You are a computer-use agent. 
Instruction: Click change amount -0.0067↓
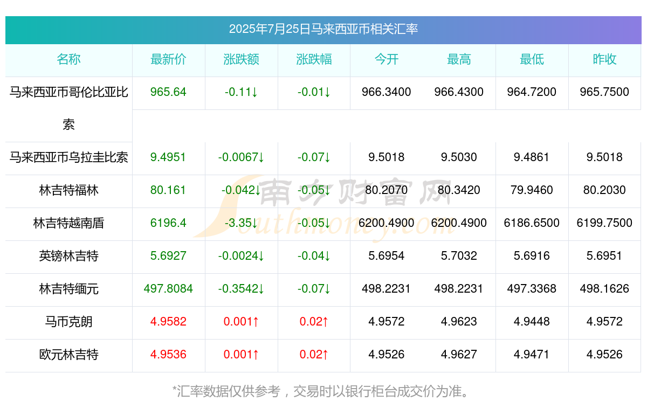pyautogui.click(x=241, y=157)
